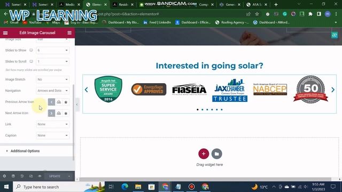This screenshot has height=192, width=342.
Task: Open icon library for Previous Arrow Icon
Action: (x=66, y=102)
